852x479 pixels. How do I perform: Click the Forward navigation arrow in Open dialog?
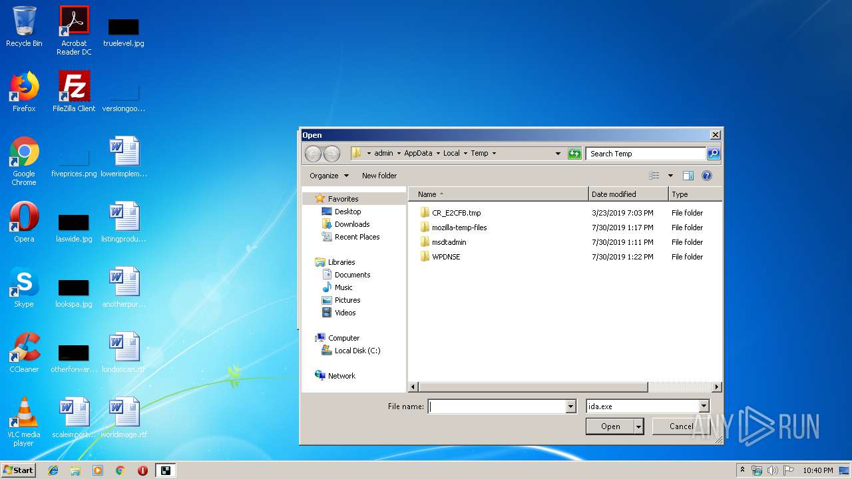point(331,154)
